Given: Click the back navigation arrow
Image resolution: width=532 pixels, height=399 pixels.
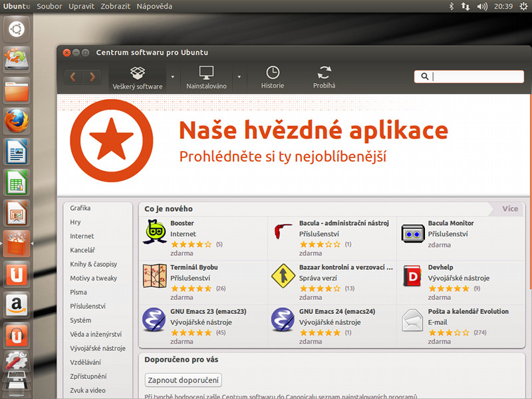Looking at the screenshot, I should point(73,77).
